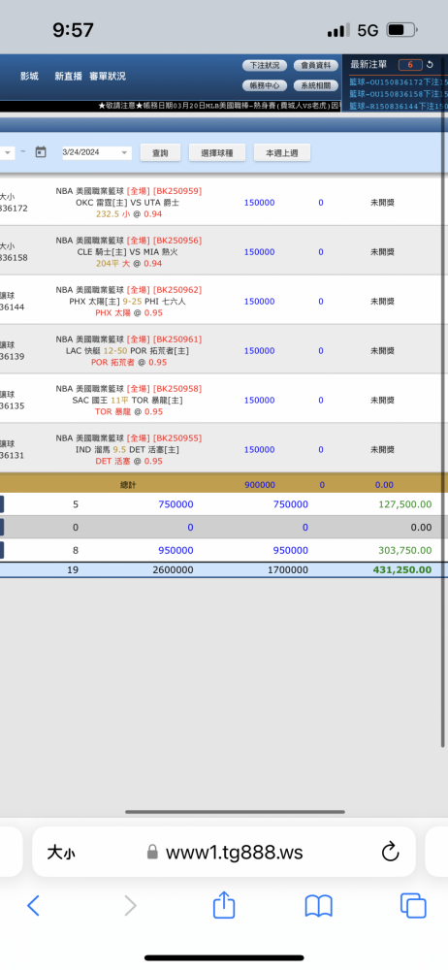
Task: Click 150000 amount in the OKC row
Action: [259, 203]
